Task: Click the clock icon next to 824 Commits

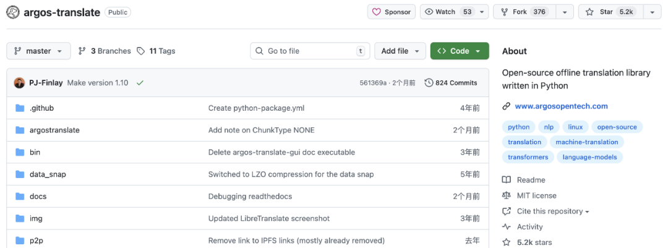Action: [x=429, y=83]
